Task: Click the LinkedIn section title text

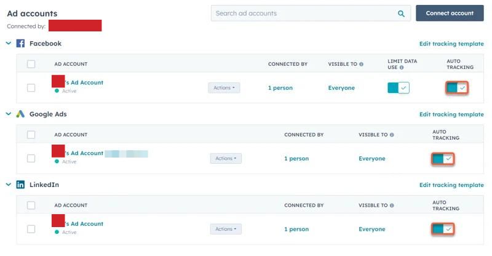Action: 44,185
